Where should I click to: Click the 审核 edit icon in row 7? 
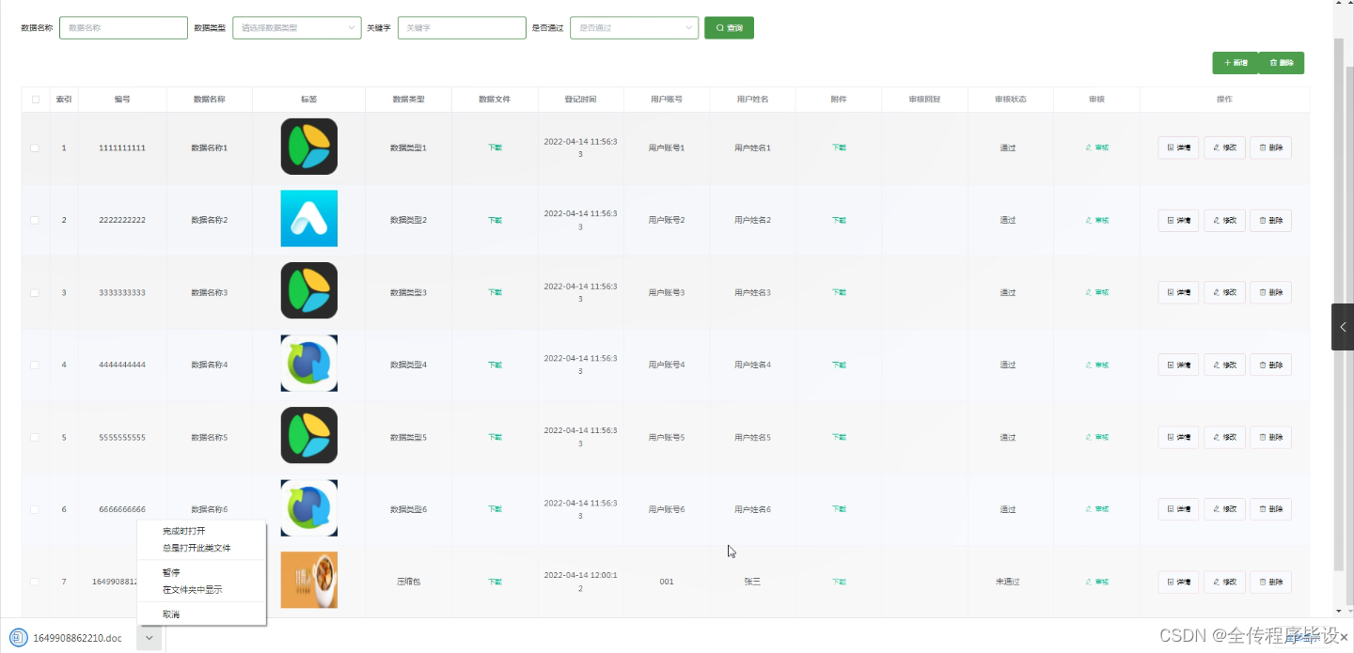[1089, 582]
